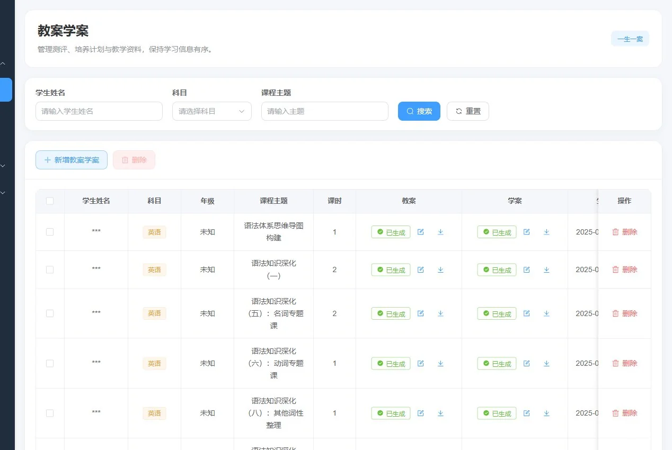
Task: Click the active blue sidebar menu item
Action: click(x=6, y=89)
